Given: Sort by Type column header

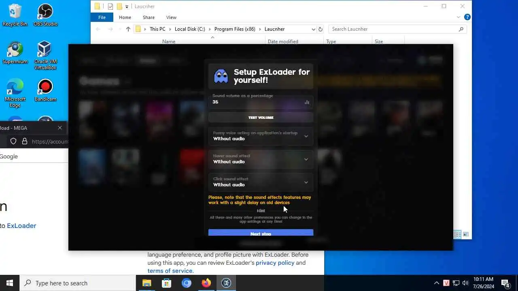Looking at the screenshot, I should tap(331, 41).
